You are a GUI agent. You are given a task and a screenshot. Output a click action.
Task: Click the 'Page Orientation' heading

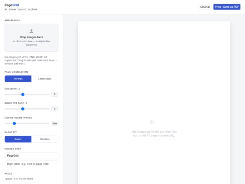point(16,72)
